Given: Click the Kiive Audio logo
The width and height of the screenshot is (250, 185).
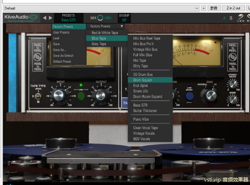Looking at the screenshot, I should pyautogui.click(x=21, y=18).
